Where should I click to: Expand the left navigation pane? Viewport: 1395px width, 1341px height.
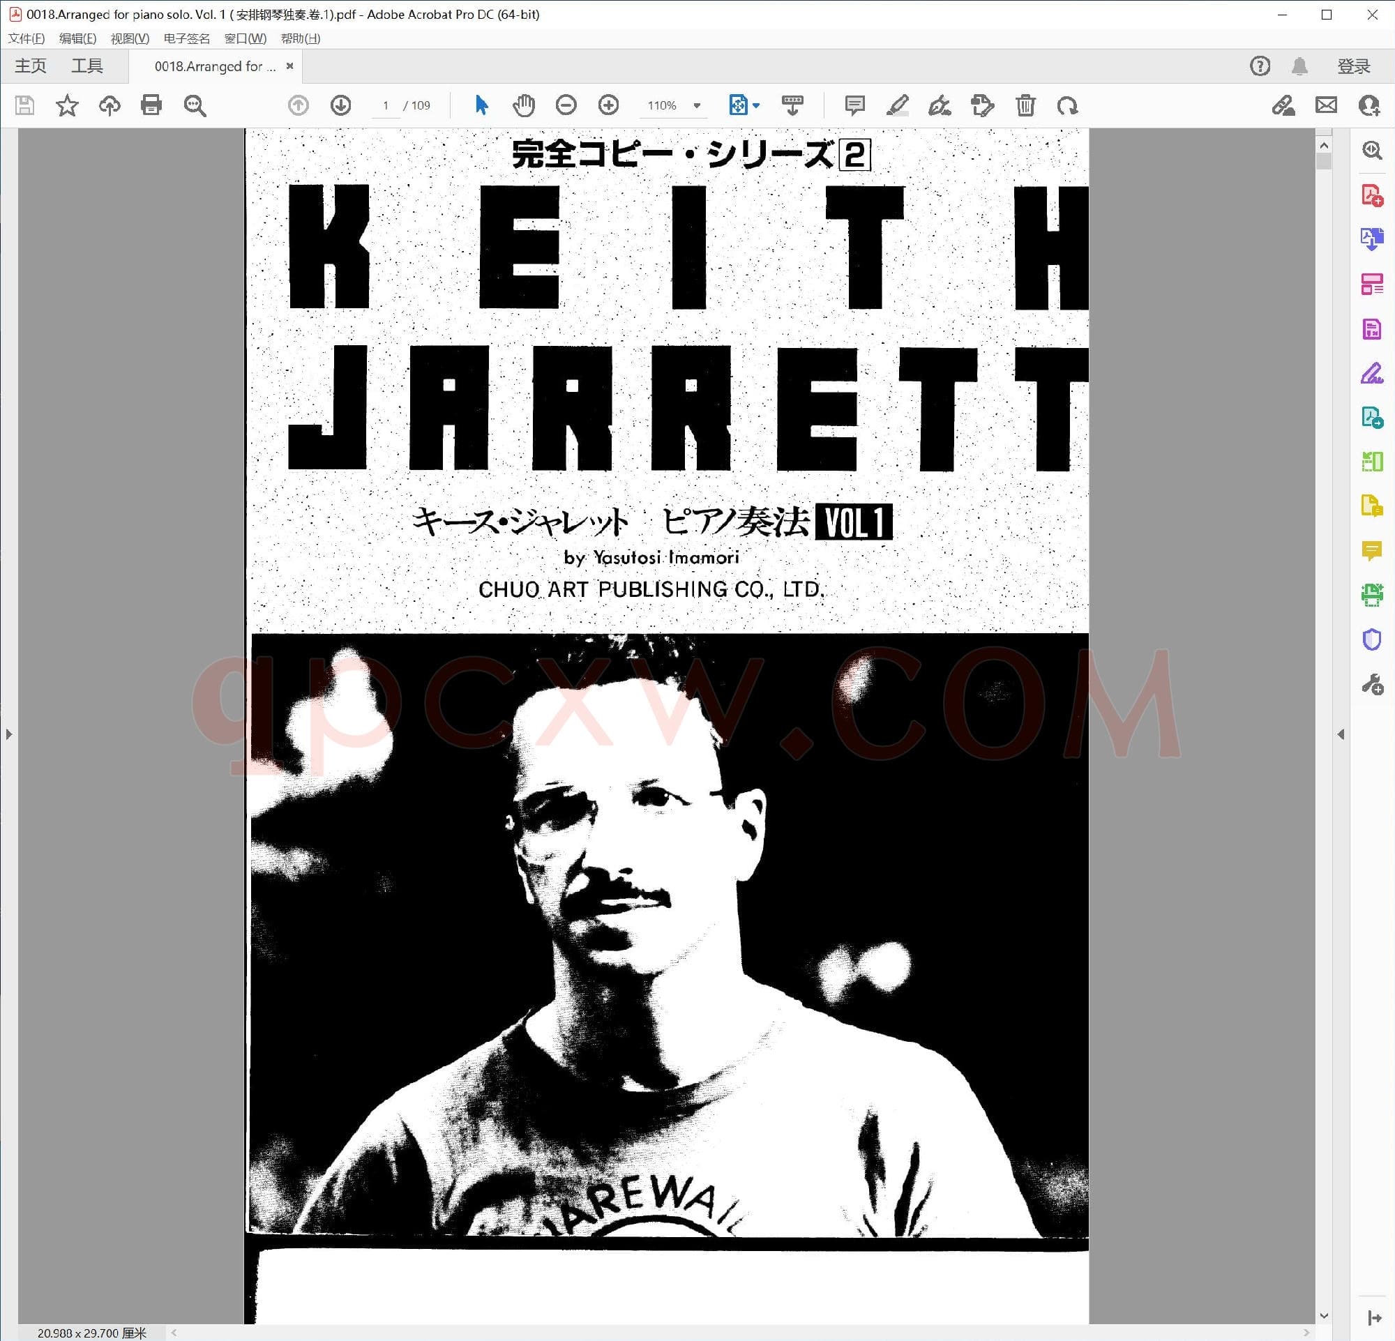(8, 734)
